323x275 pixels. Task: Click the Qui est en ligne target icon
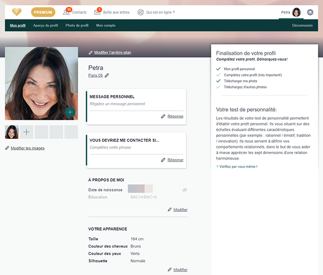141,12
